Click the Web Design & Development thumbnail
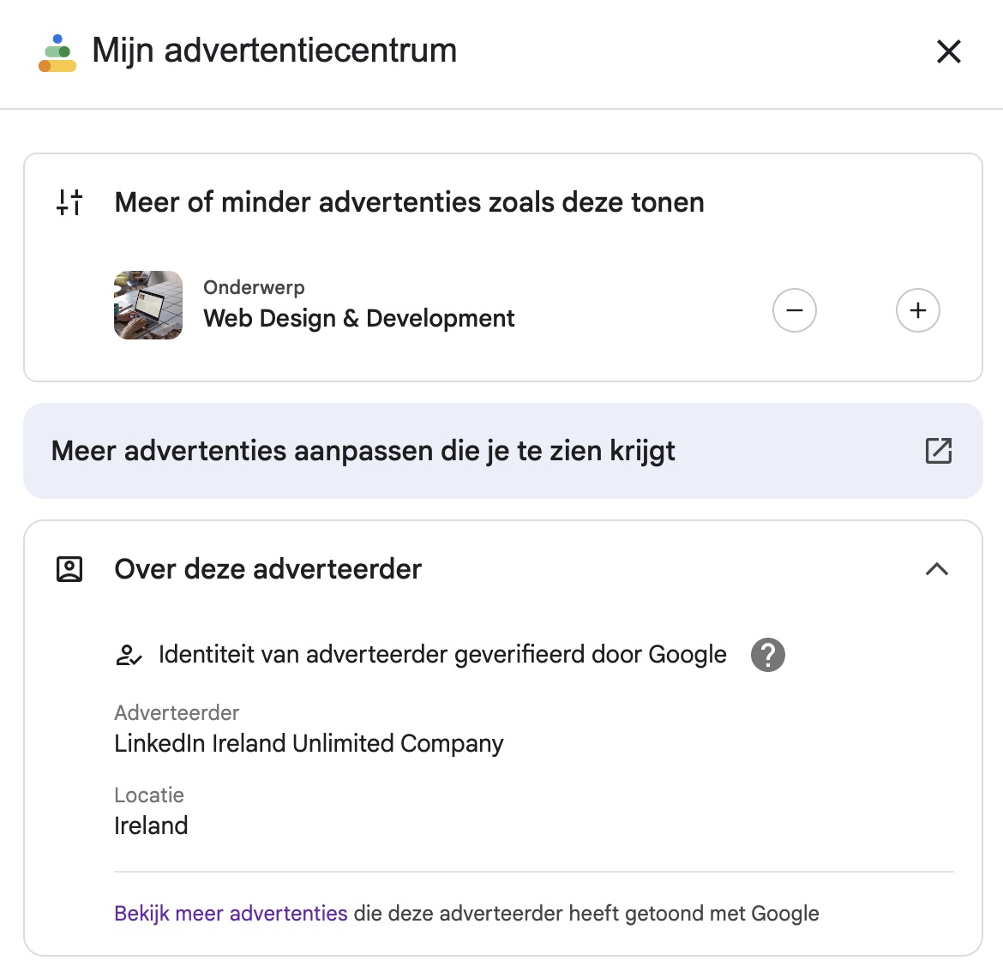This screenshot has height=960, width=1003. [x=148, y=305]
